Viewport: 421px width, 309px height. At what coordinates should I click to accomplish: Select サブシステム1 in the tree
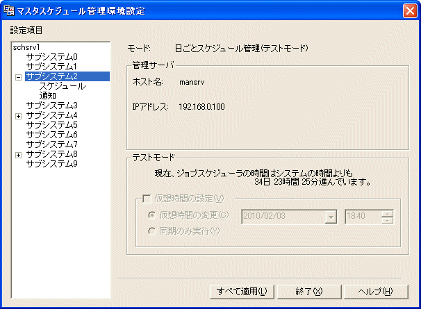tap(51, 67)
